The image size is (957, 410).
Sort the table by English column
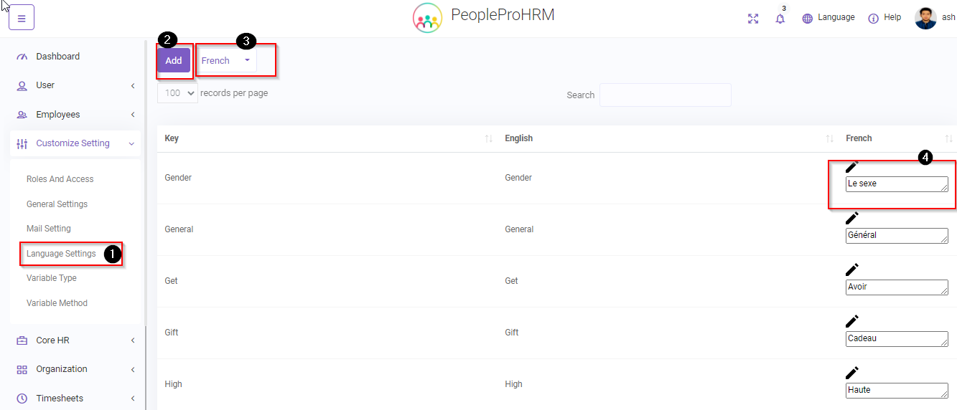(829, 138)
